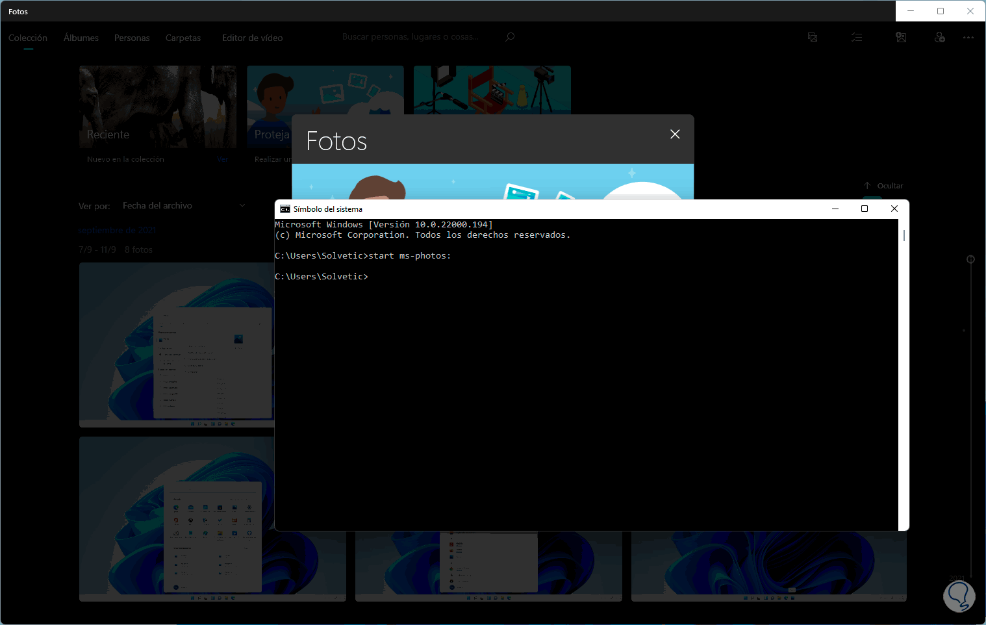Click the '8 fotos' count text
986x625 pixels.
(138, 249)
